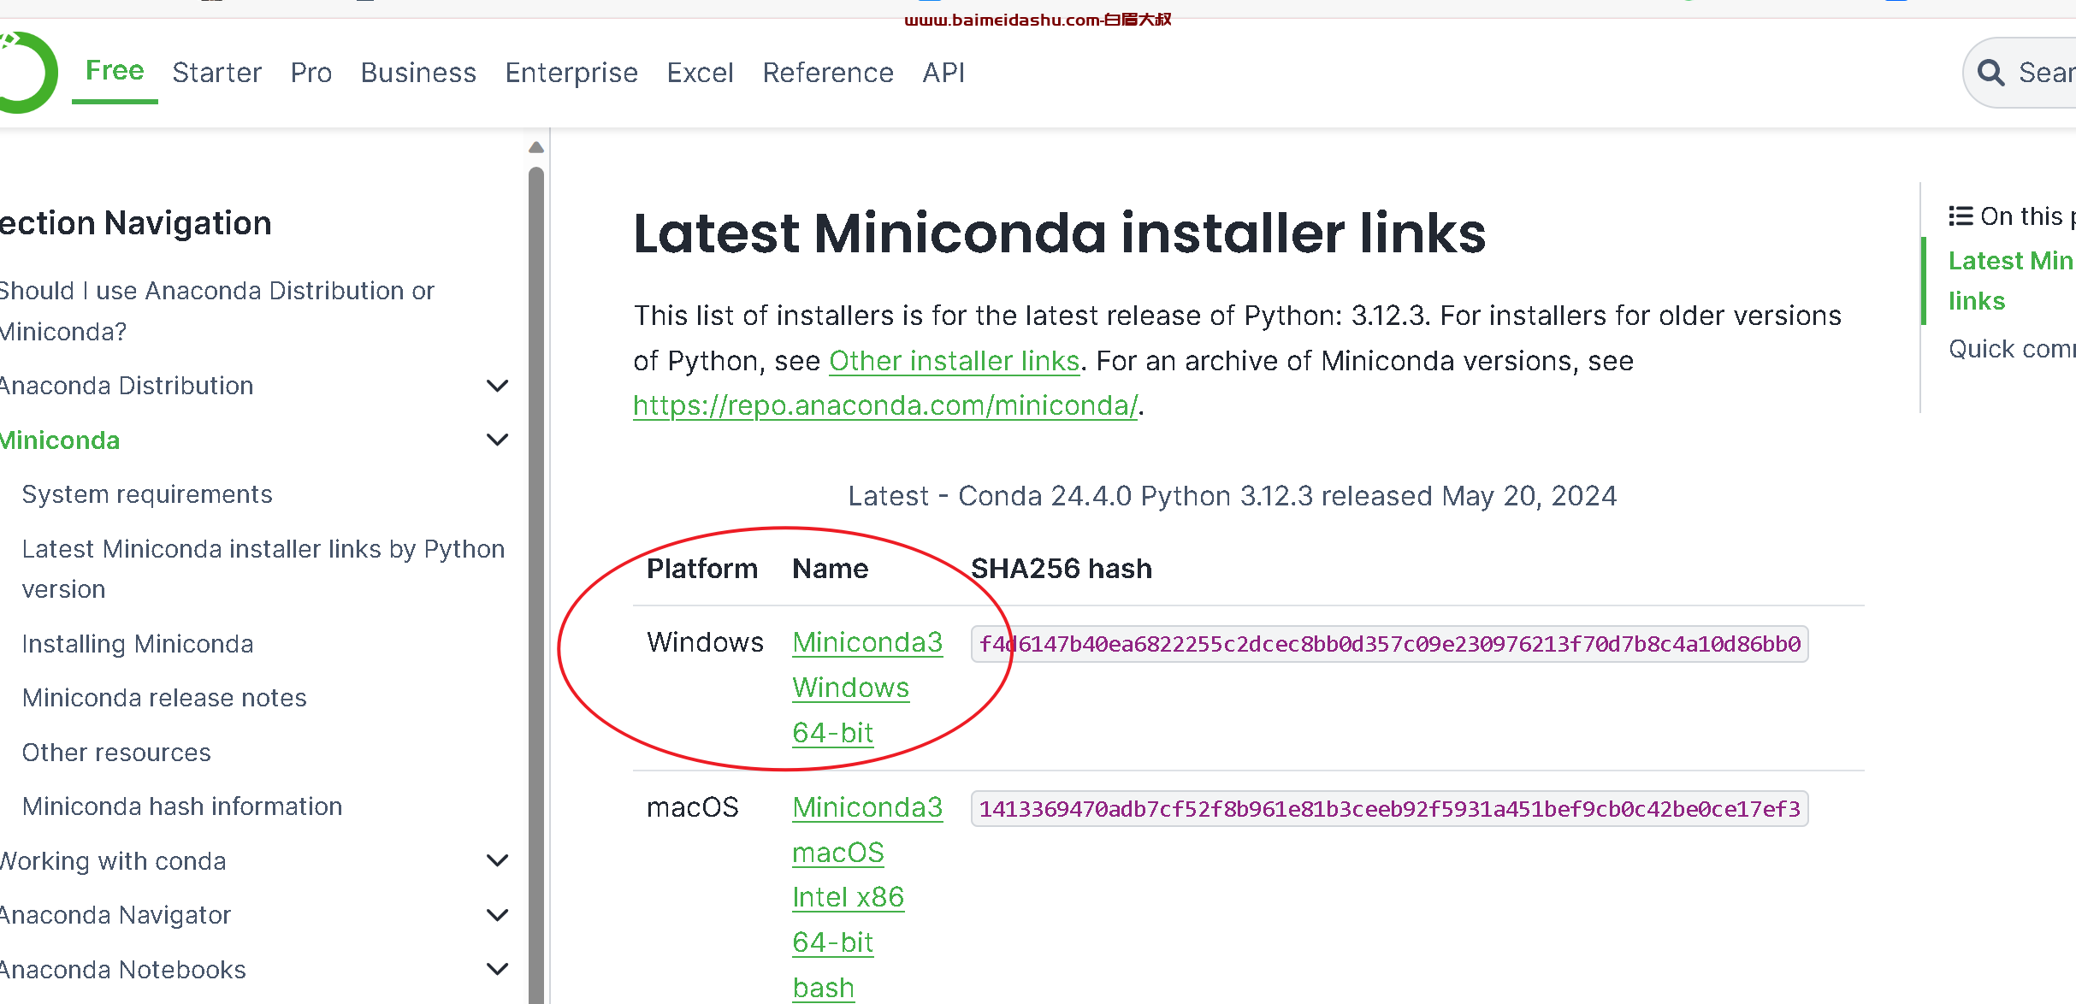Expand the Anaconda Distribution section chevron
The image size is (2076, 1004).
pos(497,386)
